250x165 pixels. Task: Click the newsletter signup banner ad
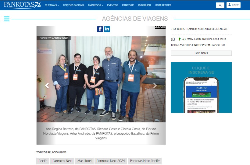(x=201, y=87)
